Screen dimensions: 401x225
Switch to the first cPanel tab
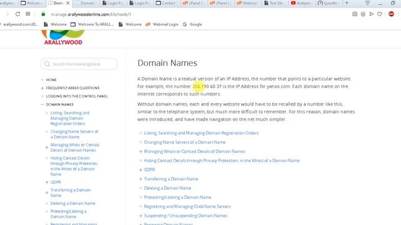pyautogui.click(x=193, y=3)
